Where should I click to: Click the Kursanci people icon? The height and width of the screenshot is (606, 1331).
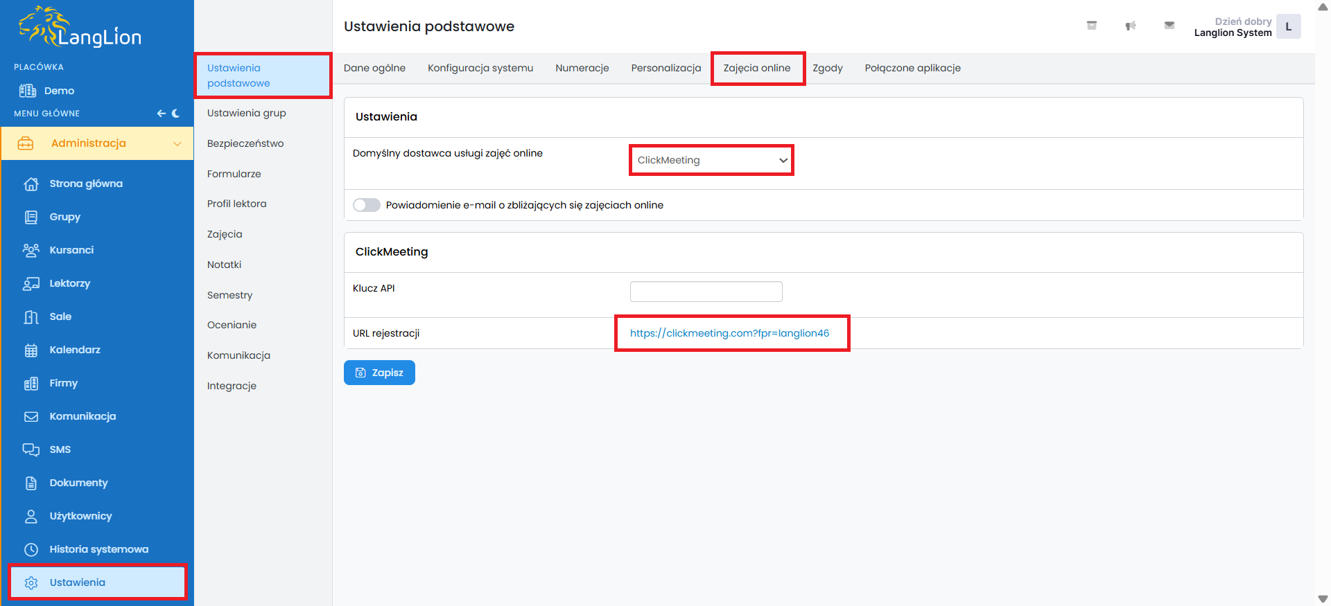click(x=31, y=250)
